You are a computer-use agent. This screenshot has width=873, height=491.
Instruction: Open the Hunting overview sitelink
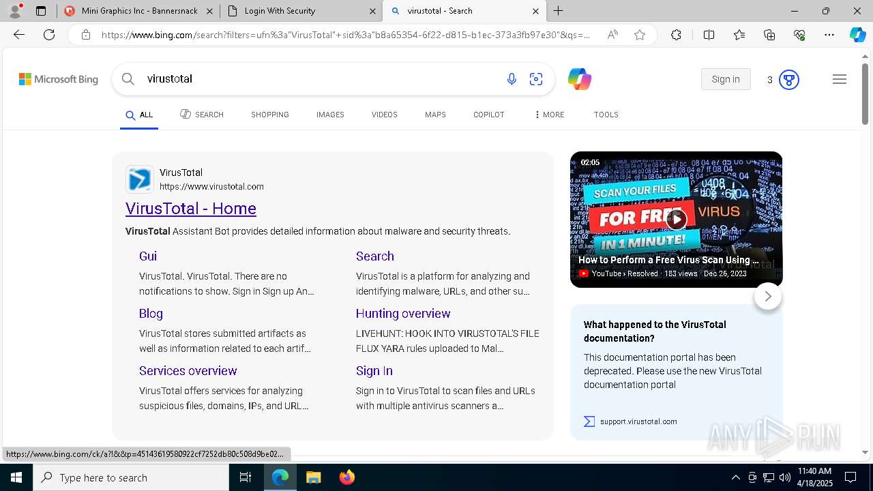tap(403, 314)
